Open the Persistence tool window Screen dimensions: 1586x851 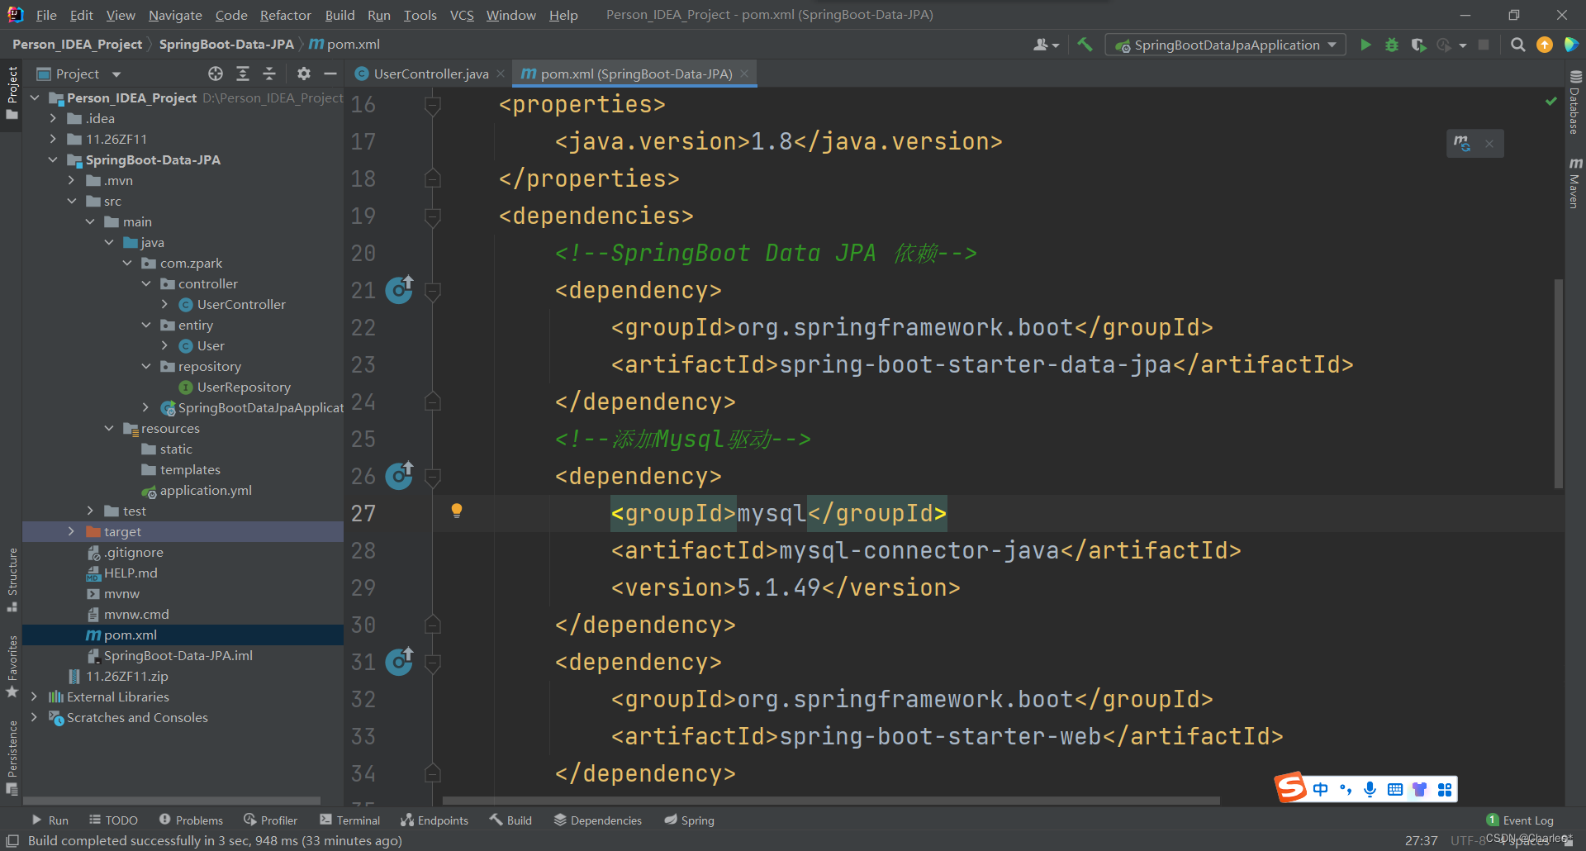(x=12, y=757)
